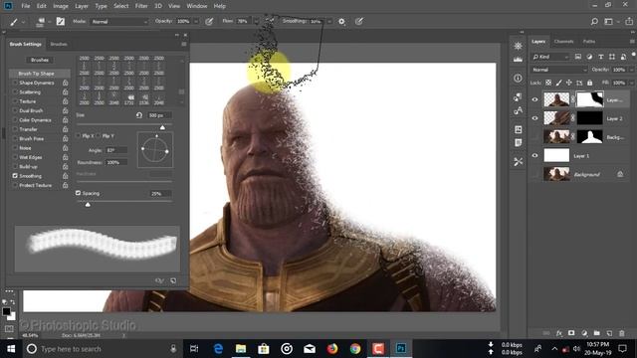Open the search icon in options bar
Image resolution: width=637 pixels, height=358 pixels.
[594, 22]
